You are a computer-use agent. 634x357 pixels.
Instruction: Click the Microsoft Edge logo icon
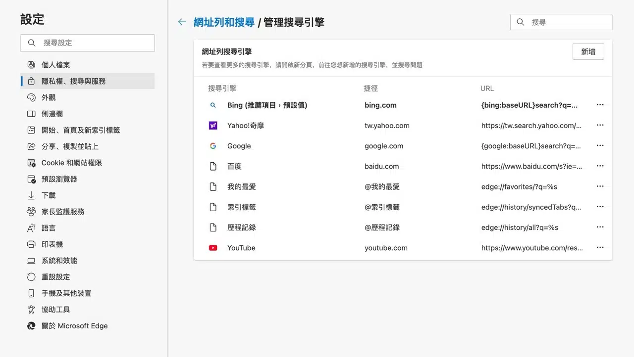coord(31,326)
